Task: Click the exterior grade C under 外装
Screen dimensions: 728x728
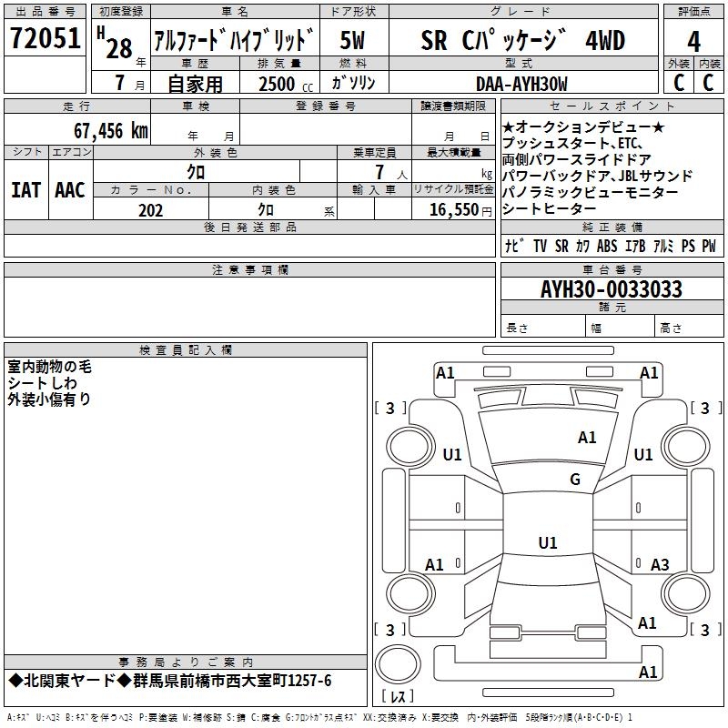Action: click(x=679, y=81)
